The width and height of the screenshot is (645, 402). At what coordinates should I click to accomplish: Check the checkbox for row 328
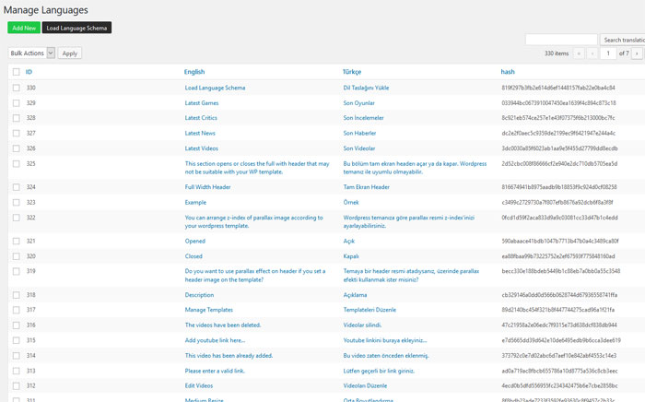[16, 118]
